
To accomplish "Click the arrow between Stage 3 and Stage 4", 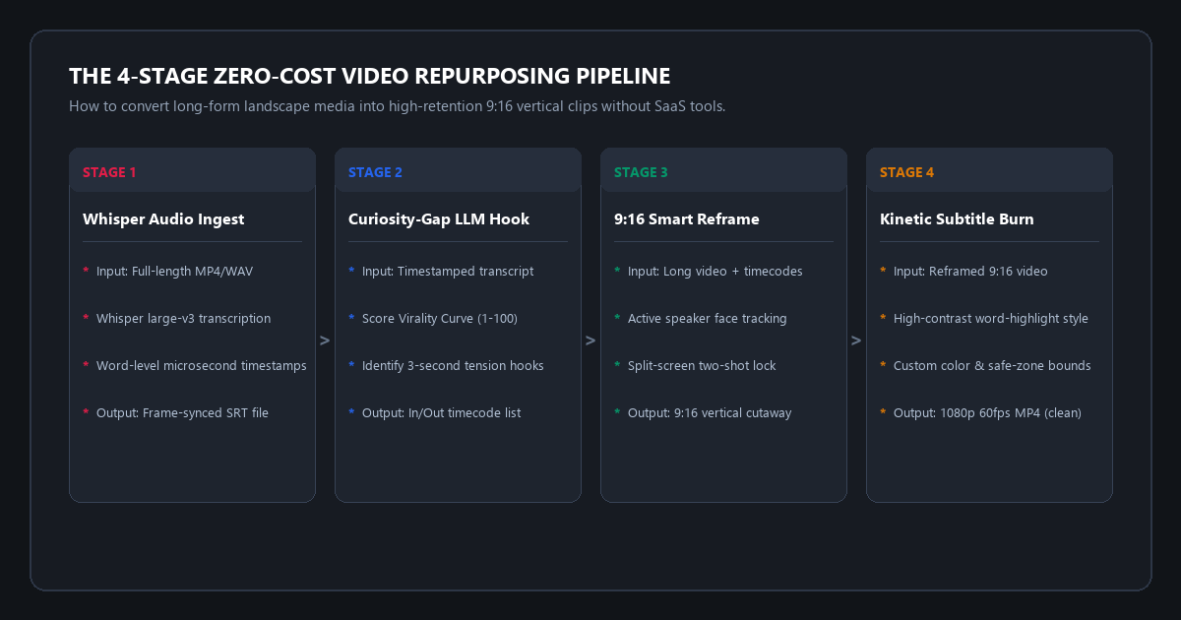I will coord(856,340).
